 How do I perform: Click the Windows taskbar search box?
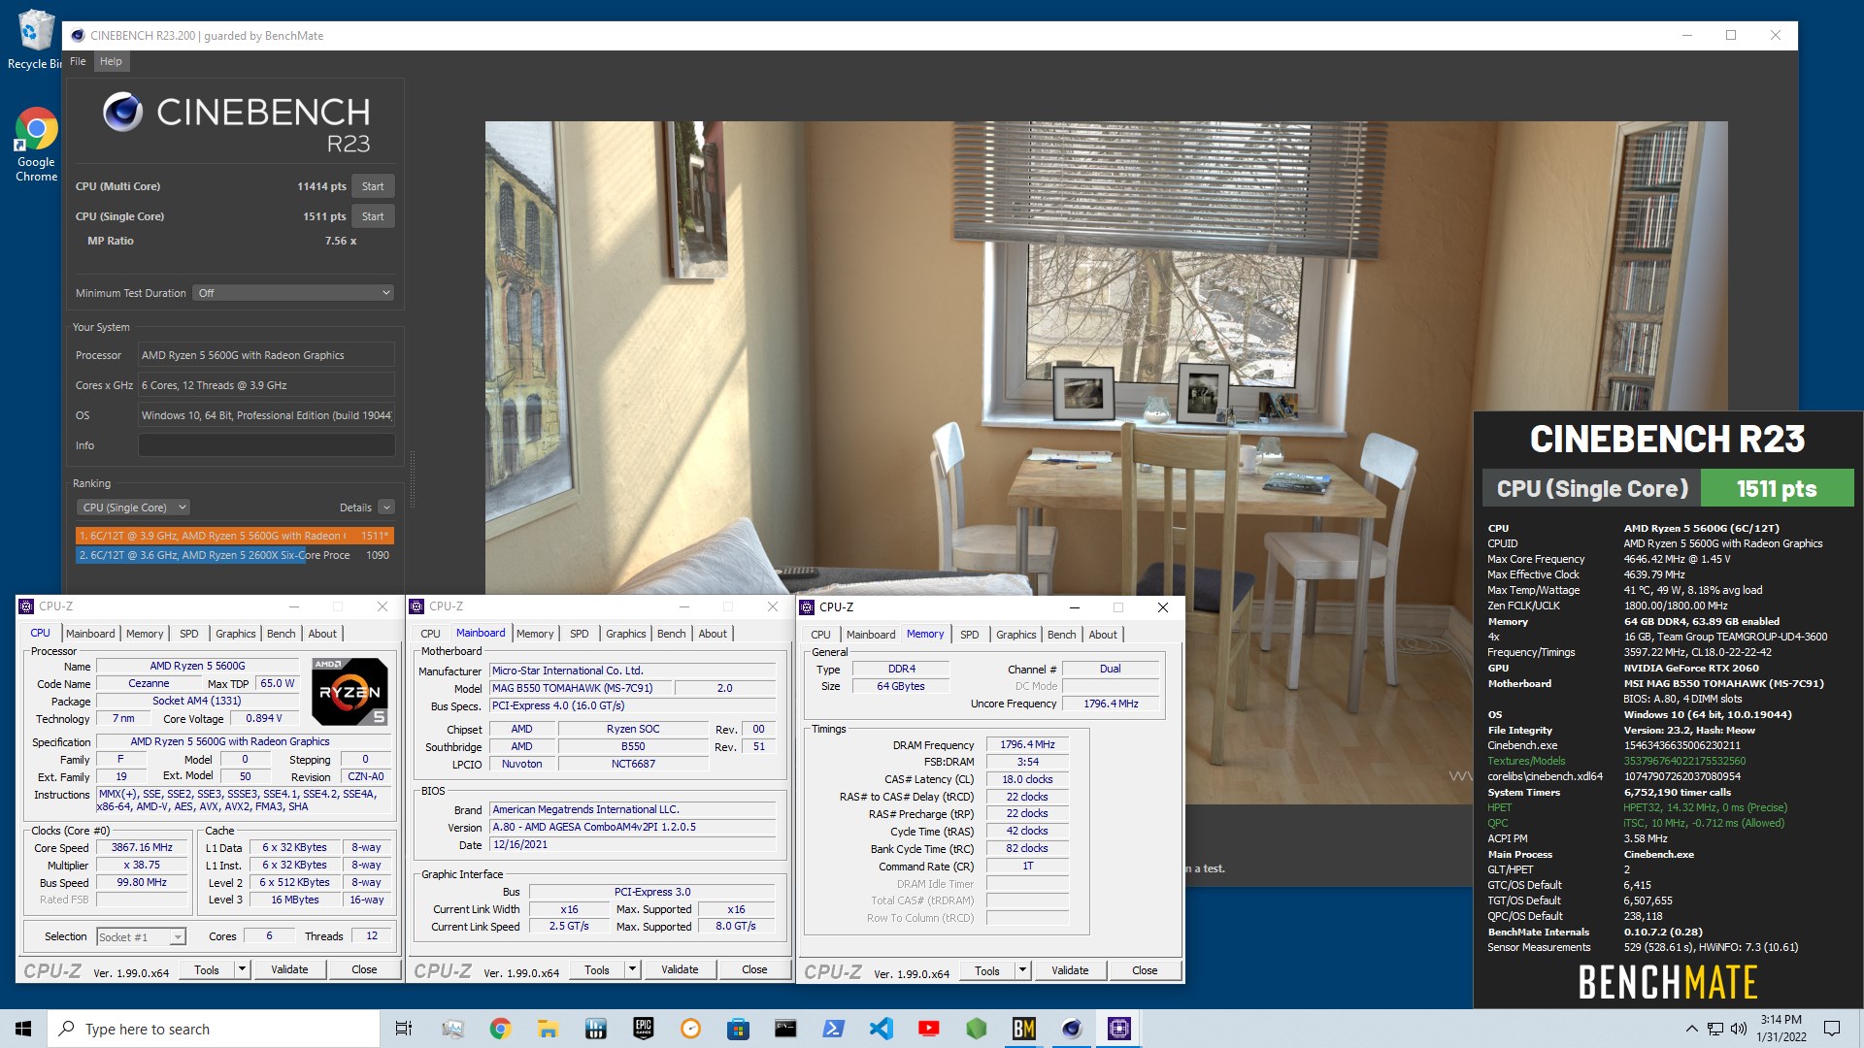click(x=214, y=1029)
